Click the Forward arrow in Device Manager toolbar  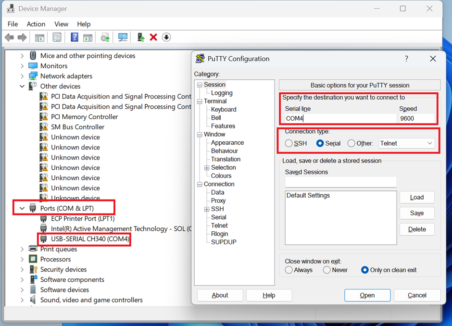(x=22, y=37)
